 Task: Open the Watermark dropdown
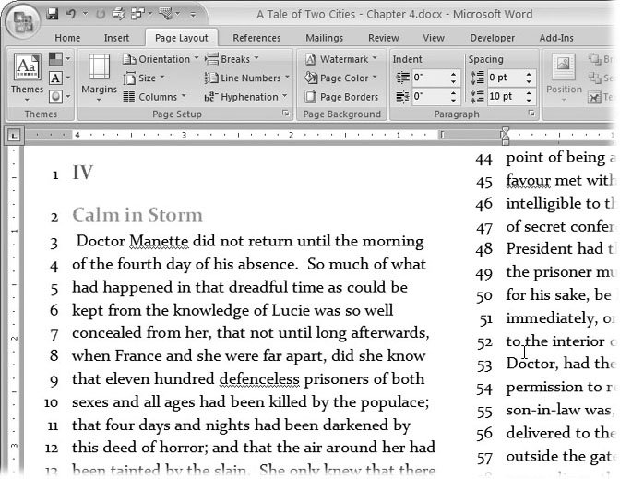pos(341,59)
